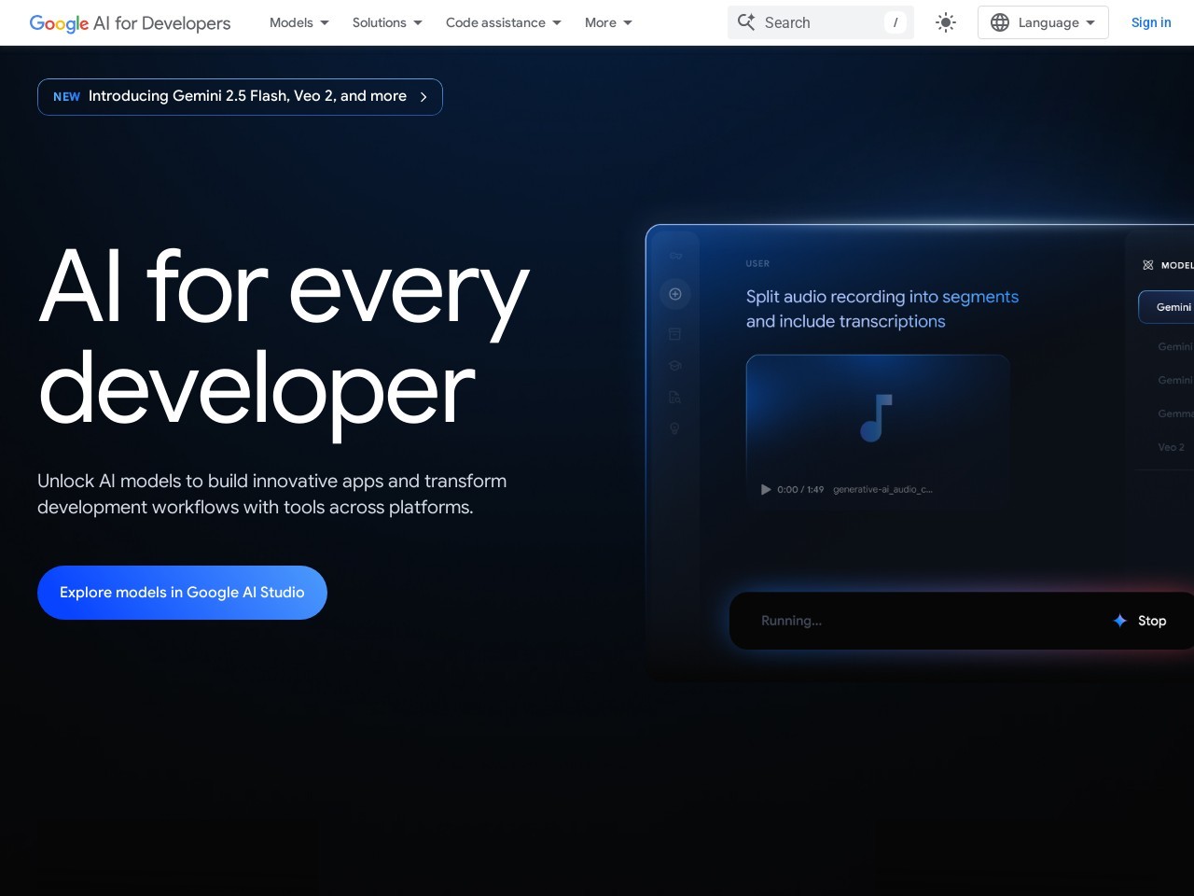The image size is (1194, 896).
Task: Click the Google AI for Developers logo
Action: (x=130, y=23)
